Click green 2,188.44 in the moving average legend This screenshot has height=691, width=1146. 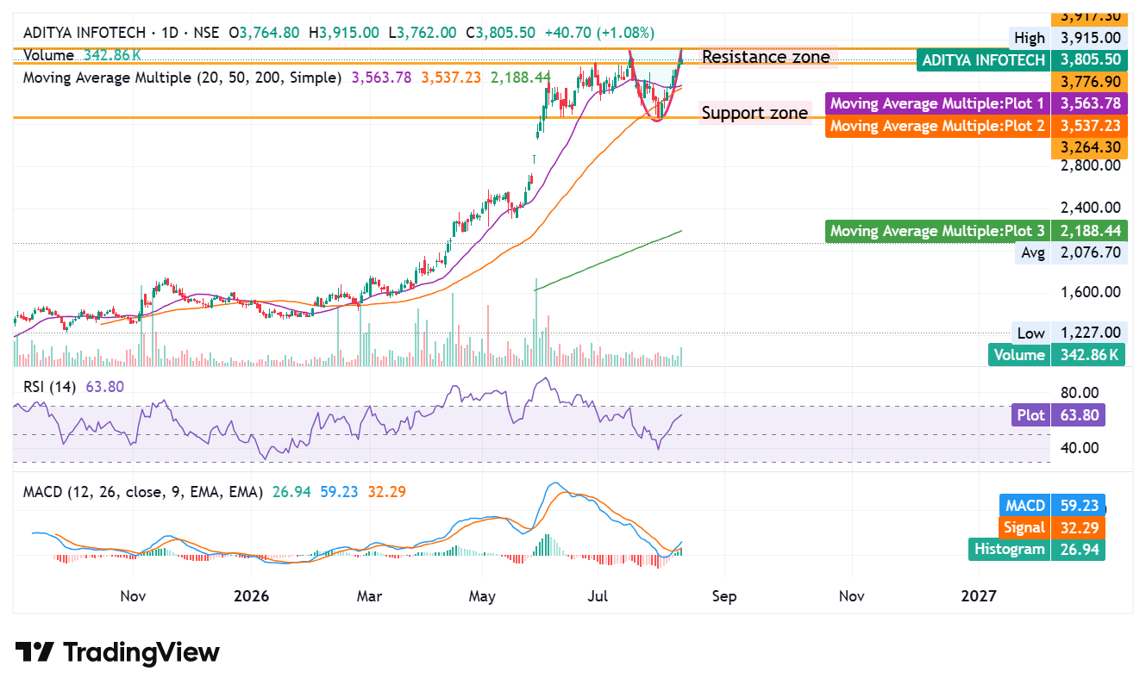click(x=521, y=78)
